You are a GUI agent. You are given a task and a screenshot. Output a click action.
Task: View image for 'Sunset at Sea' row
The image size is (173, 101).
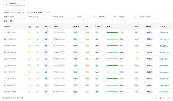tap(149, 79)
